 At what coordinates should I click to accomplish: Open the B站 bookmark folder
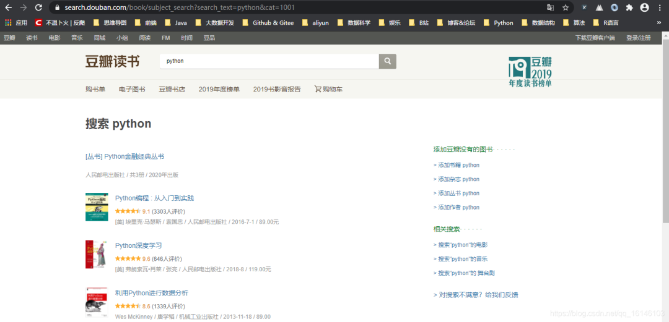419,23
